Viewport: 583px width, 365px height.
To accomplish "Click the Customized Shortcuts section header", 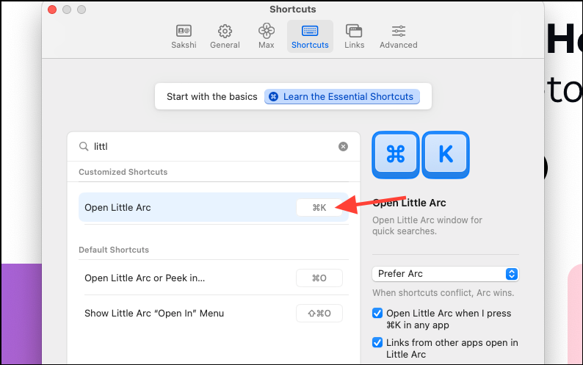I will [123, 172].
